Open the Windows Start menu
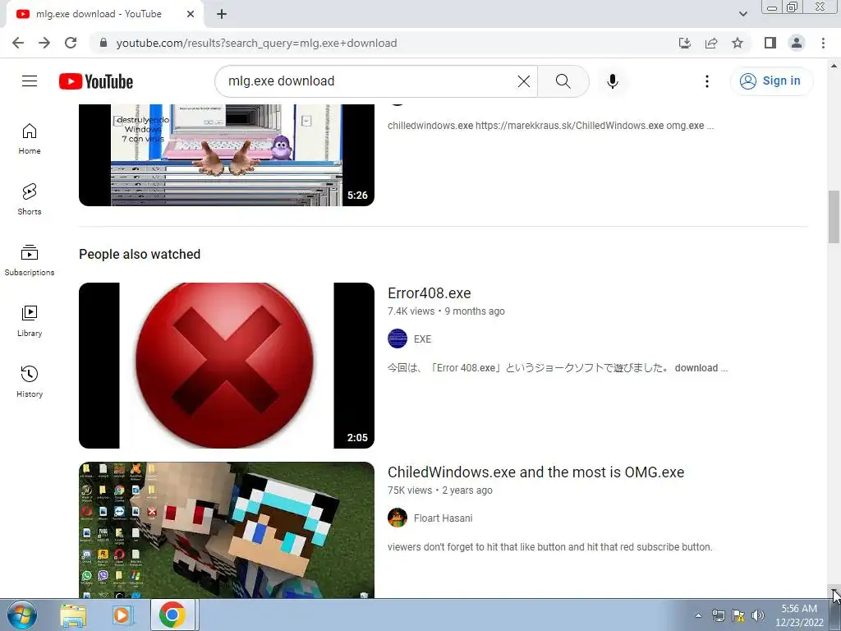 coord(22,615)
